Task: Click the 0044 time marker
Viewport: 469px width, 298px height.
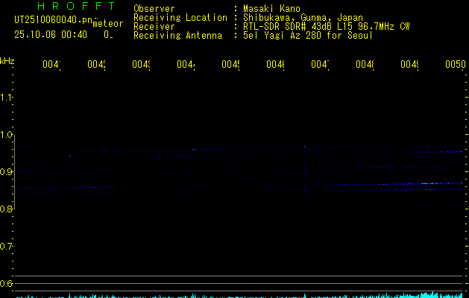Action: 186,64
